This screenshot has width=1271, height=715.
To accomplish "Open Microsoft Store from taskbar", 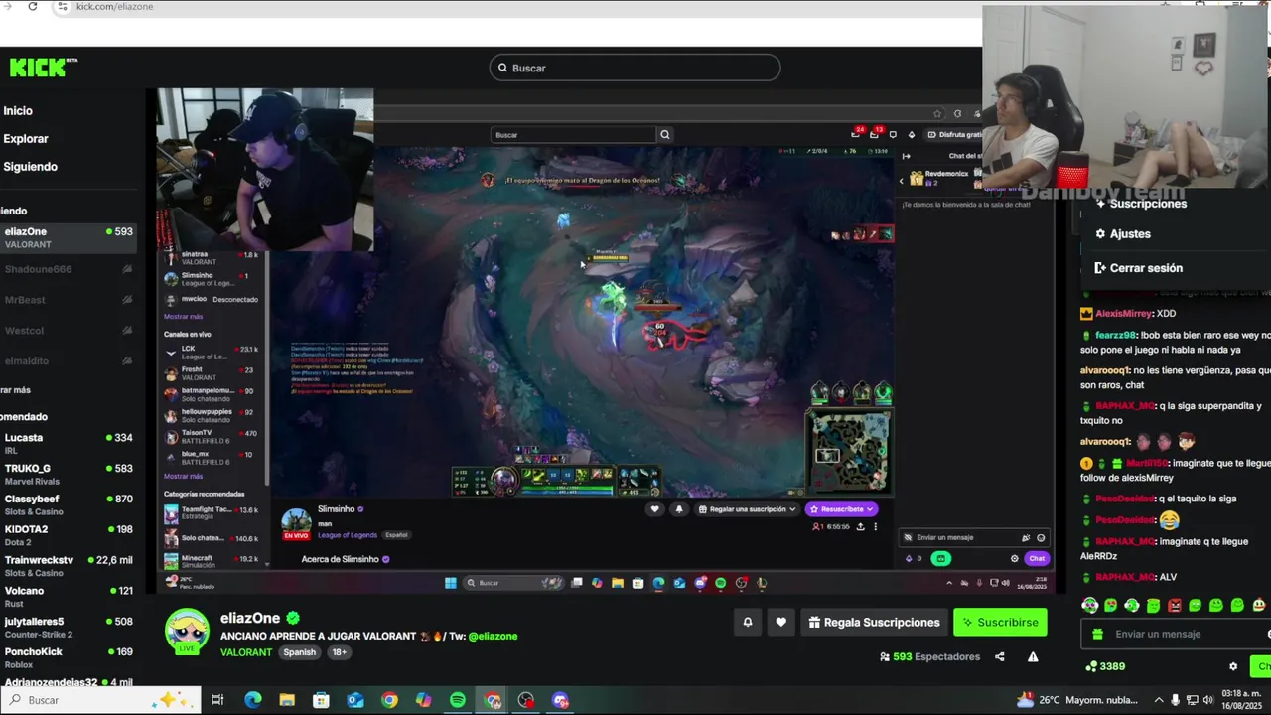I will (x=321, y=700).
